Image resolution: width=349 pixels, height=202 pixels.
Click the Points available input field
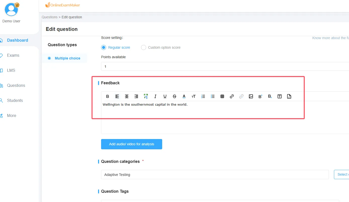pos(224,66)
